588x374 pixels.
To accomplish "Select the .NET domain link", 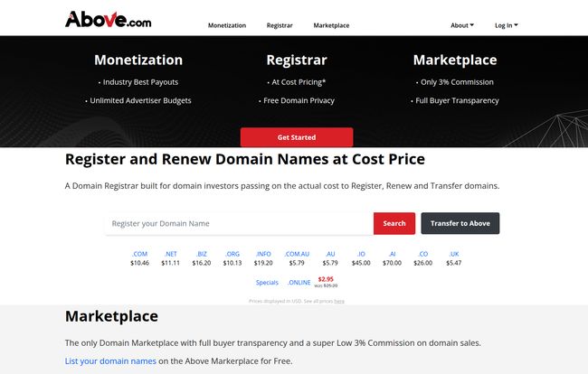I will (x=171, y=254).
